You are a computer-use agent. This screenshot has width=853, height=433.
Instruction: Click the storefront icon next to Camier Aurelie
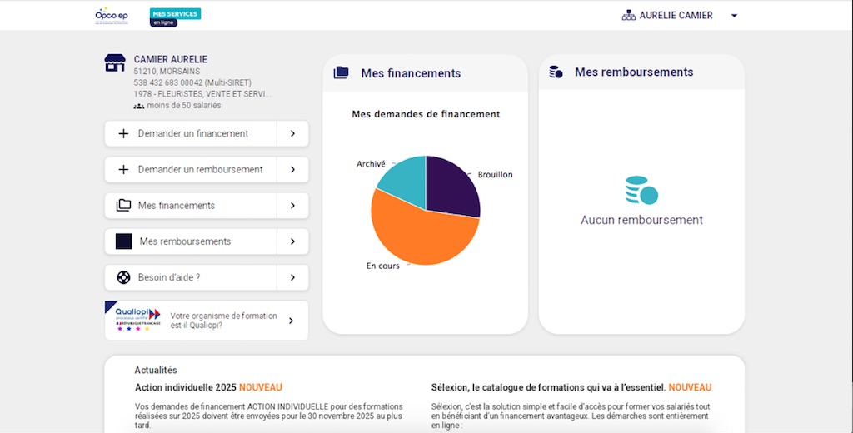coord(115,62)
